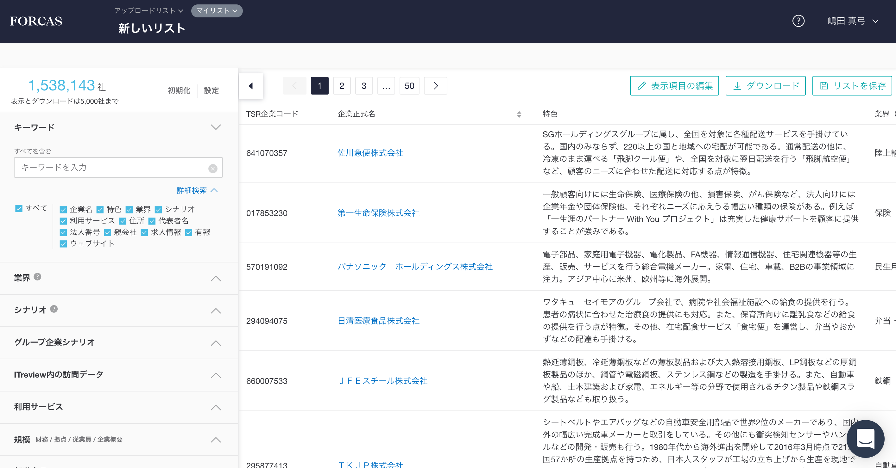Viewport: 896px width, 468px height.
Task: Click the 業界 help tooltip icon
Action: 38,277
